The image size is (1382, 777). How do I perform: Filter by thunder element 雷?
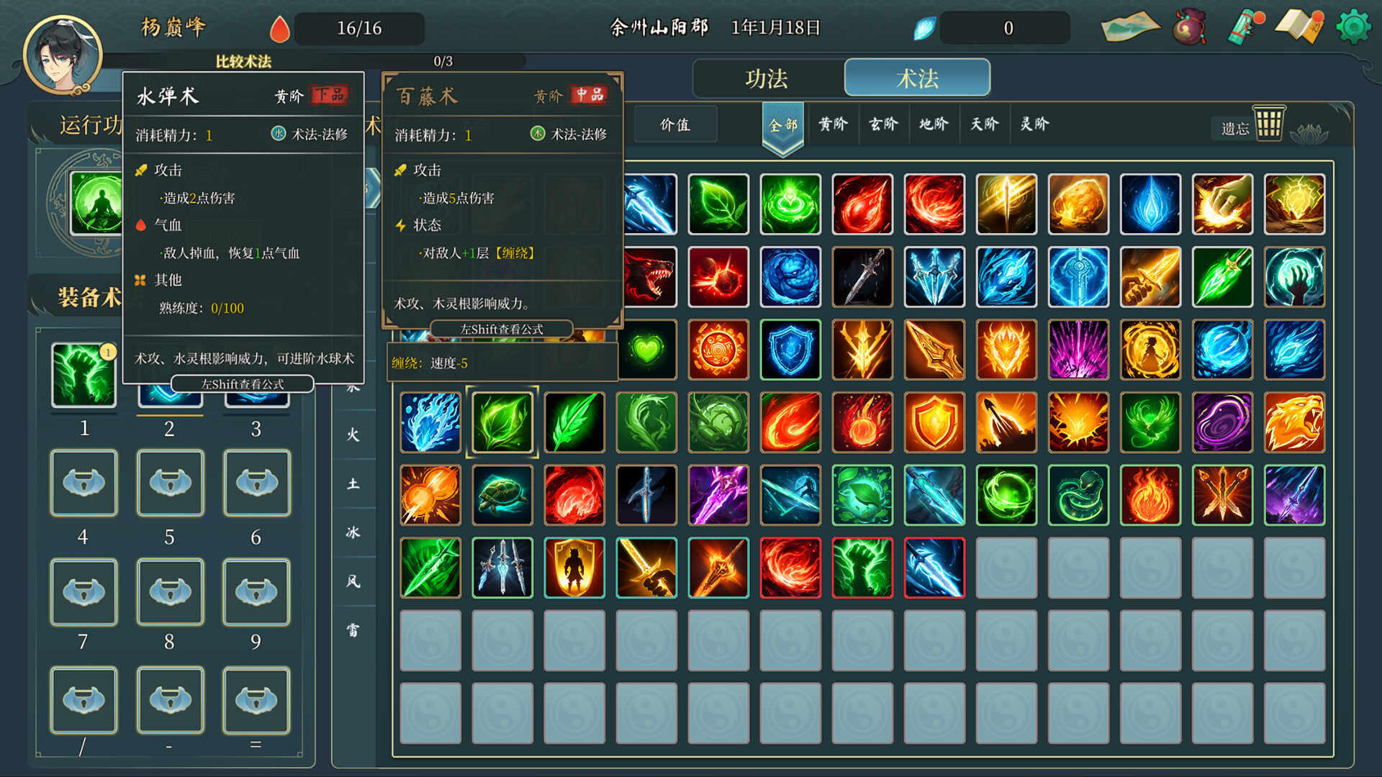(353, 630)
